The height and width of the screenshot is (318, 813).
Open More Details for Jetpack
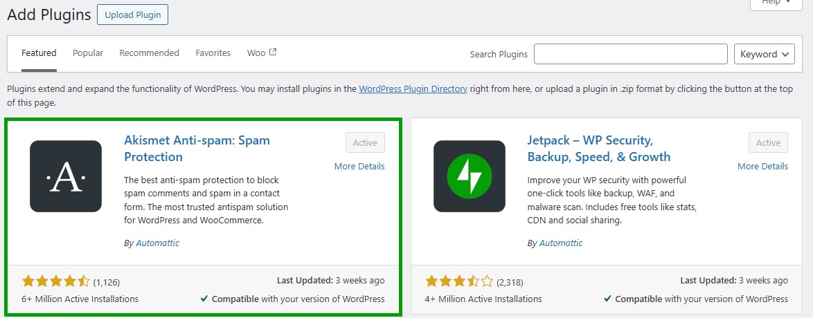(x=762, y=166)
